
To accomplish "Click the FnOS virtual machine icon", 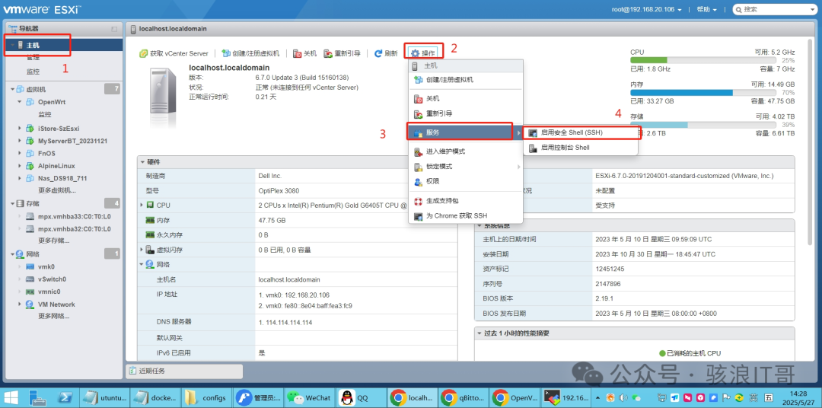I will pyautogui.click(x=30, y=153).
